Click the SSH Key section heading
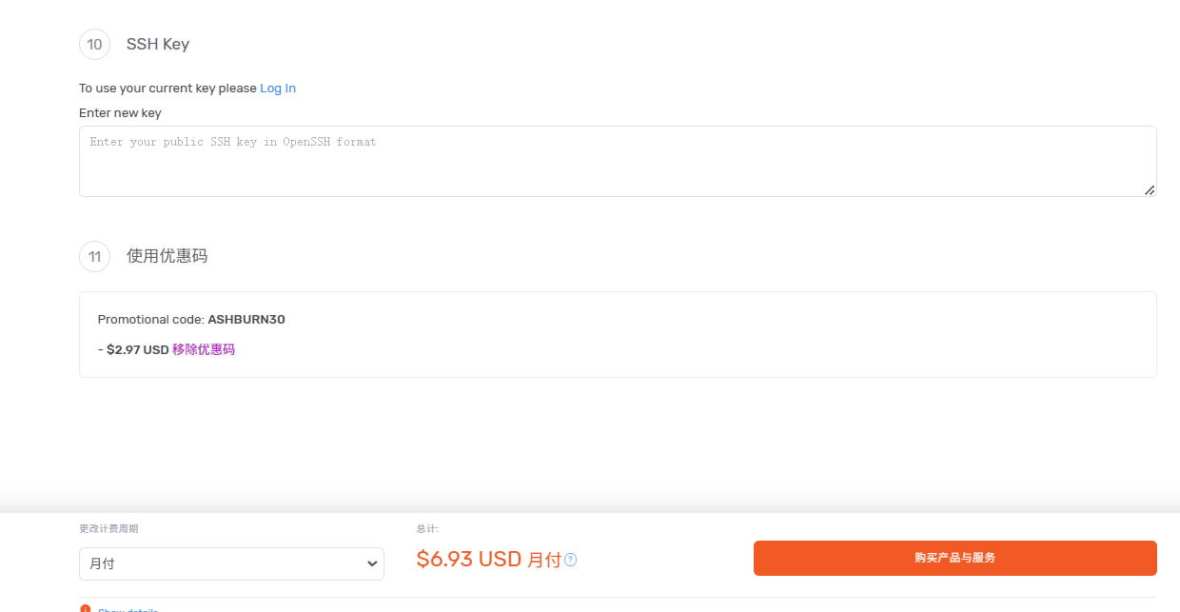Image resolution: width=1180 pixels, height=612 pixels. point(157,44)
